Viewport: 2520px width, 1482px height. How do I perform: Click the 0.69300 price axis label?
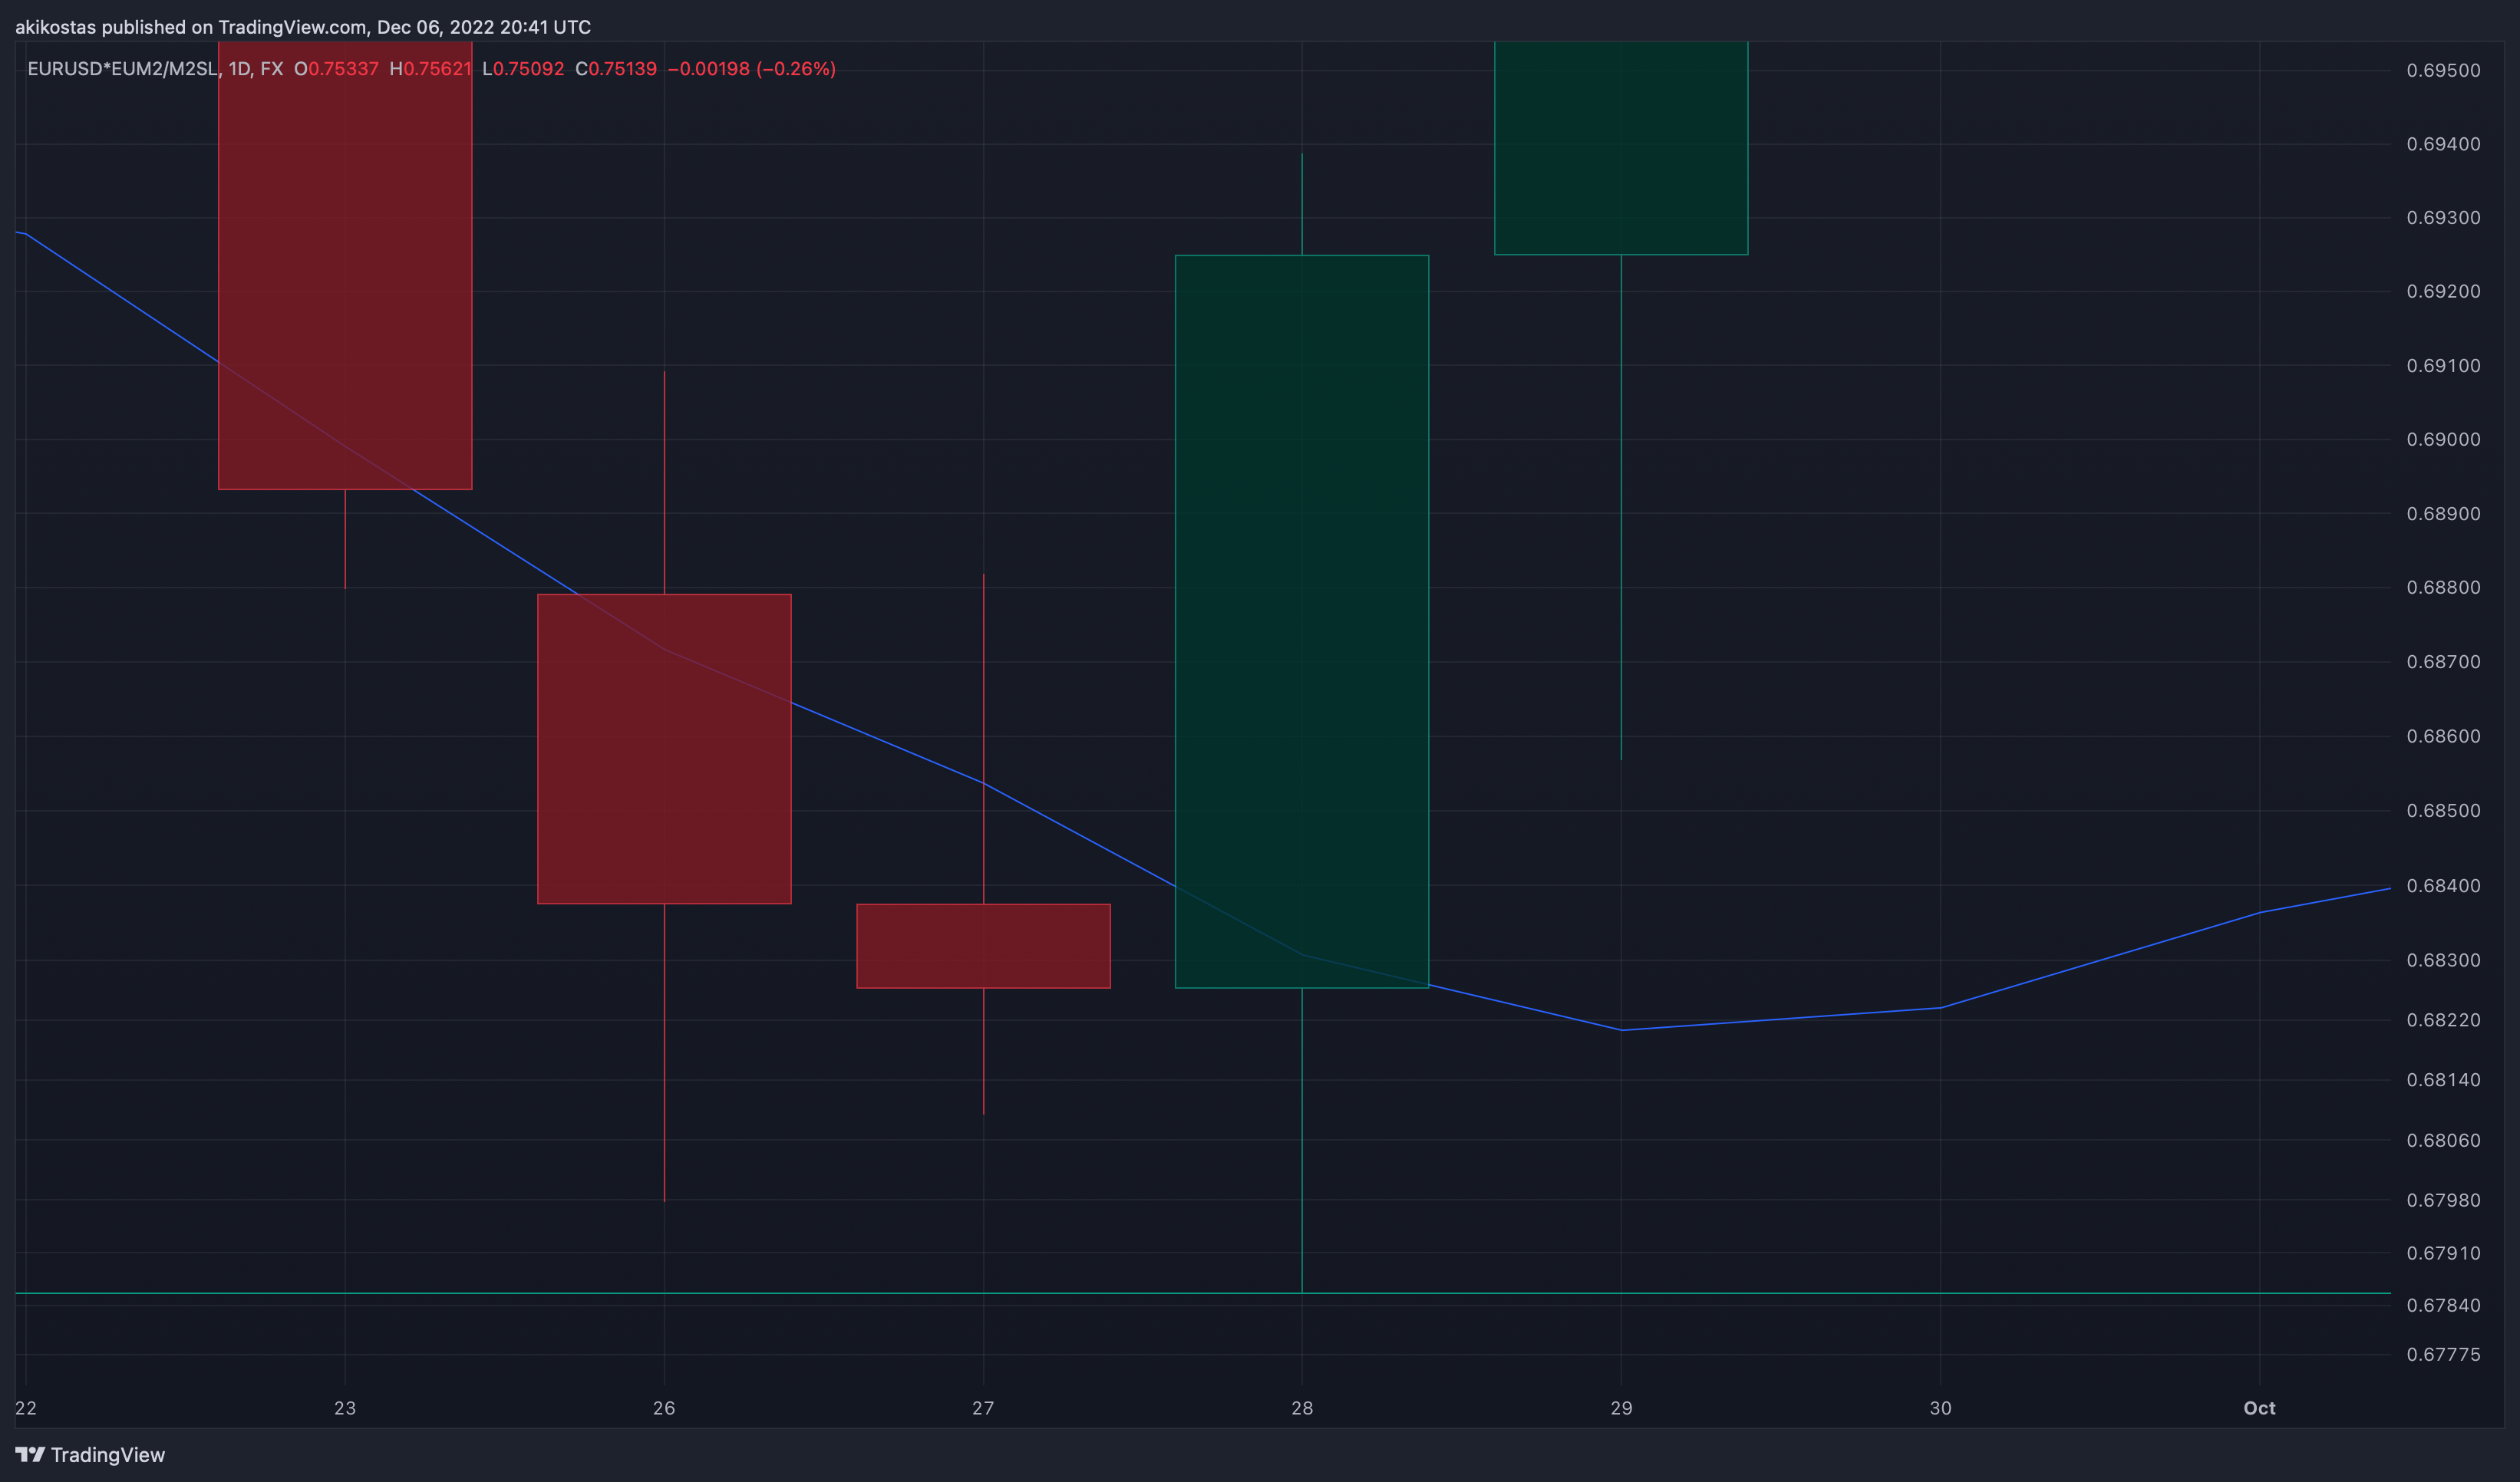2443,218
